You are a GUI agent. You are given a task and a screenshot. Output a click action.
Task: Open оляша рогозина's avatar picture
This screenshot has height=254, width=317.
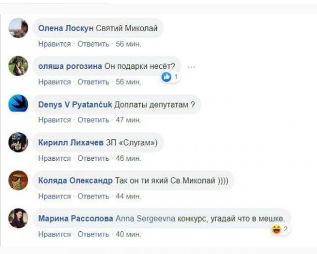click(18, 66)
